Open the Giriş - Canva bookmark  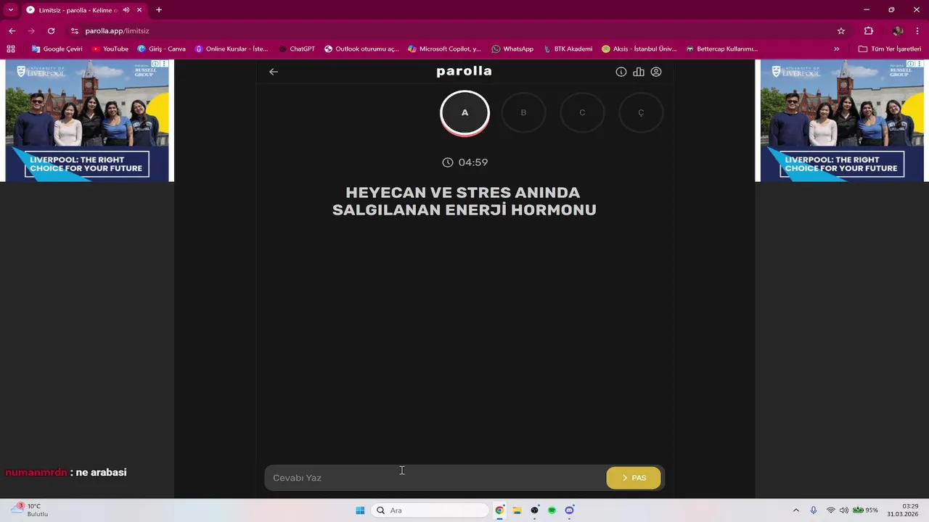(162, 49)
